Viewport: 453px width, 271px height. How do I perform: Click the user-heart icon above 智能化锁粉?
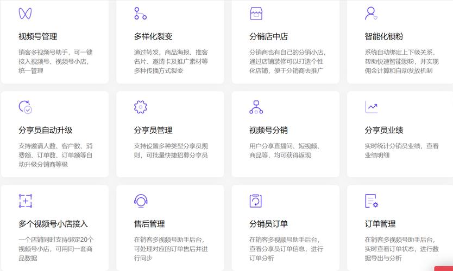371,14
